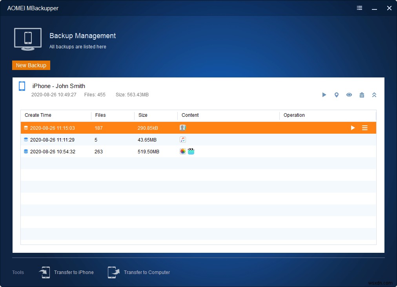Open the menu list icon in title bar
Viewport: 397px width, 287px height.
click(359, 8)
